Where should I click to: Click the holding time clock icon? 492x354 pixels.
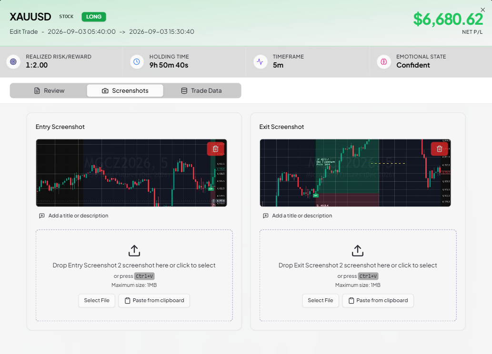[137, 62]
